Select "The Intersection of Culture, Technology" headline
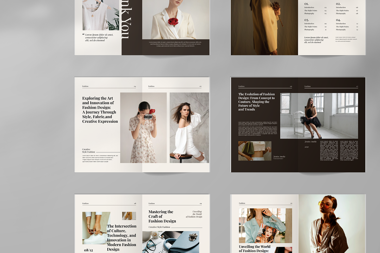The height and width of the screenshot is (253, 380). click(x=122, y=238)
